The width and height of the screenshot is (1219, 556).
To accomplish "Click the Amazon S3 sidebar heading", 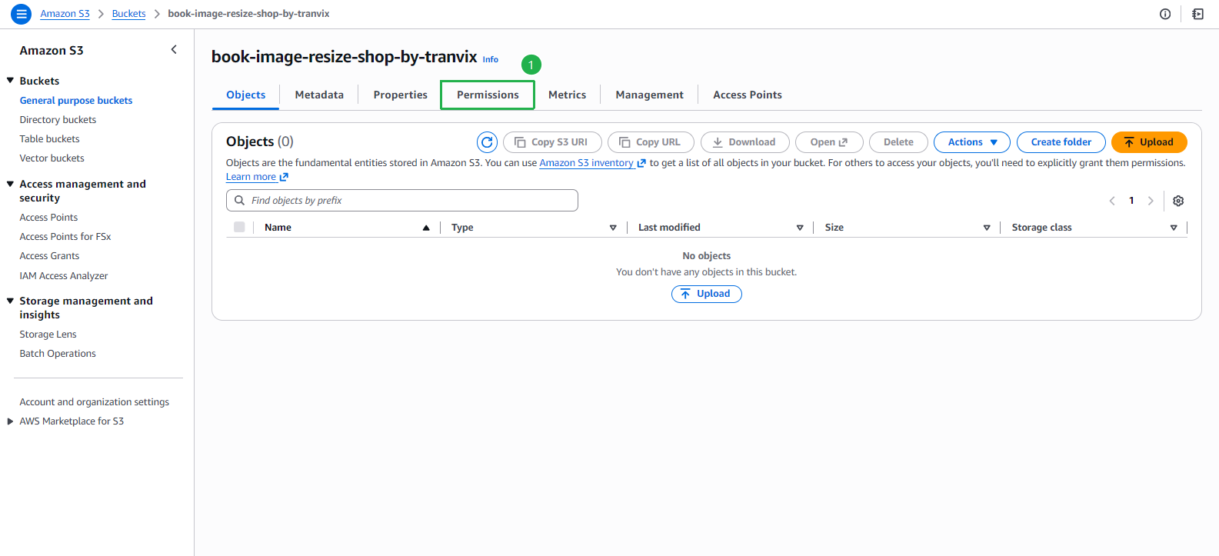I will point(52,51).
